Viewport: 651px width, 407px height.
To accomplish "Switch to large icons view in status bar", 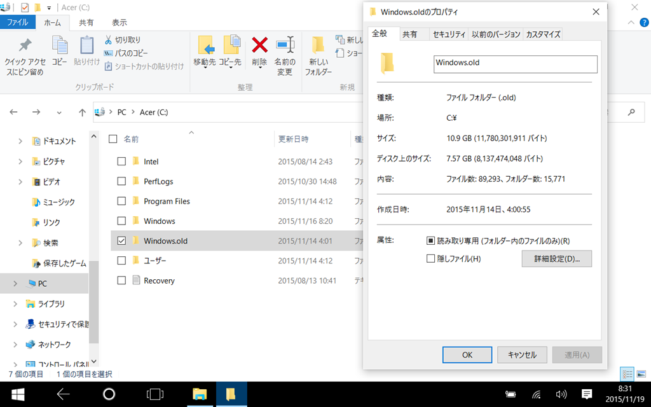I will 641,374.
